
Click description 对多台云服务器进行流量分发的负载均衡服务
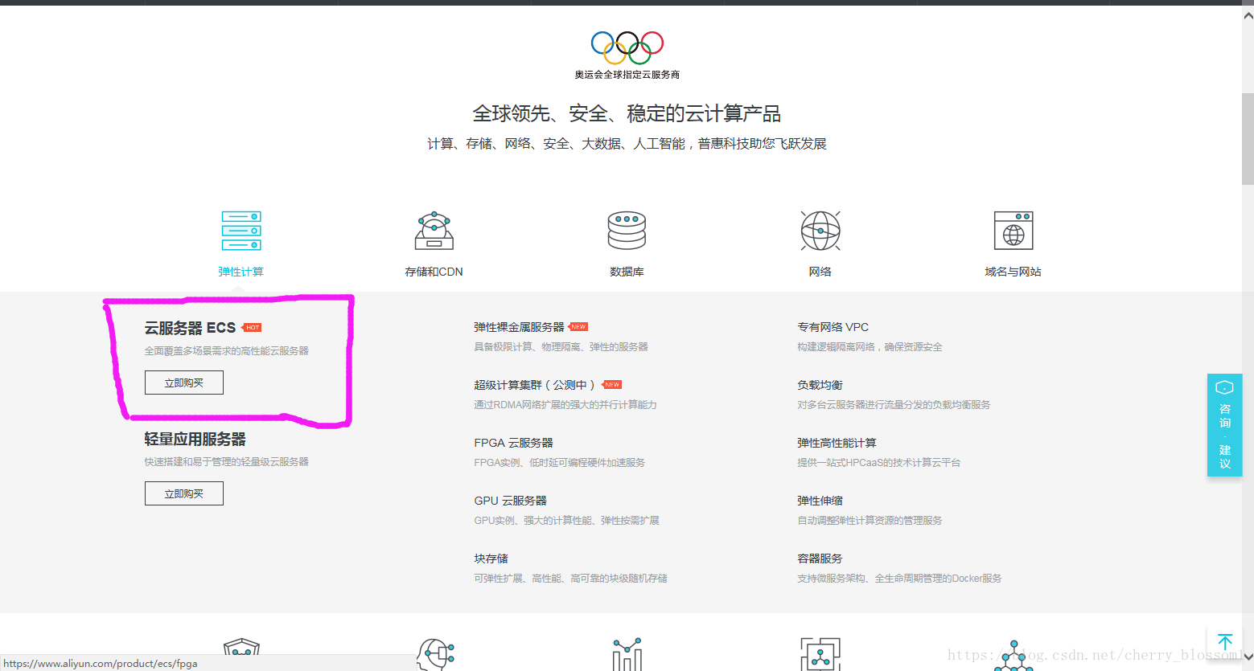[x=894, y=405]
